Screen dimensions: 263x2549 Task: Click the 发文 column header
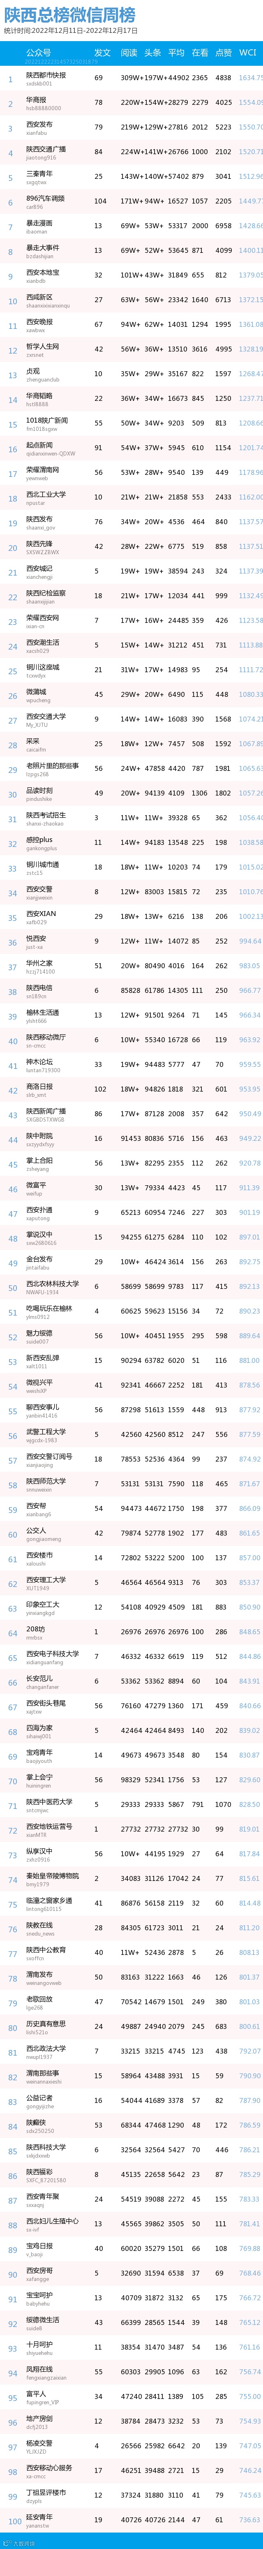(102, 53)
